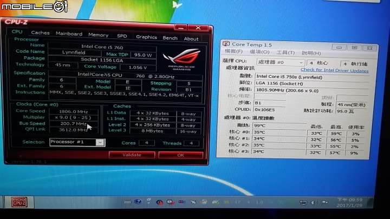The width and height of the screenshot is (390, 219).
Task: Expand the Processor #1 selection dropdown
Action: [x=100, y=142]
